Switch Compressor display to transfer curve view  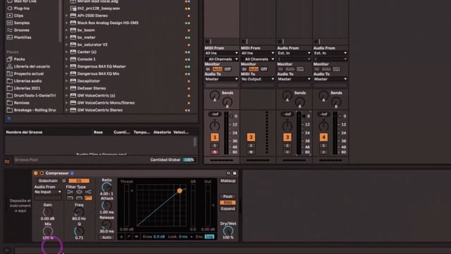pos(129,237)
